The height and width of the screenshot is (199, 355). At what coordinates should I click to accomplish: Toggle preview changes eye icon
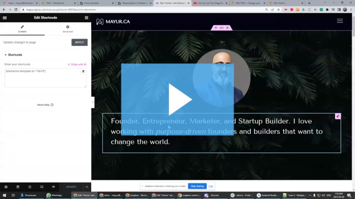pyautogui.click(x=53, y=187)
